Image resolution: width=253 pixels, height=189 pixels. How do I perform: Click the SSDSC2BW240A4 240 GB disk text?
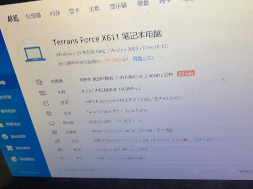[133, 130]
